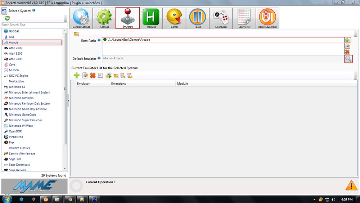Click the info icon next to Select a System
Image resolution: width=360 pixels, height=203 pixels.
(x=34, y=10)
